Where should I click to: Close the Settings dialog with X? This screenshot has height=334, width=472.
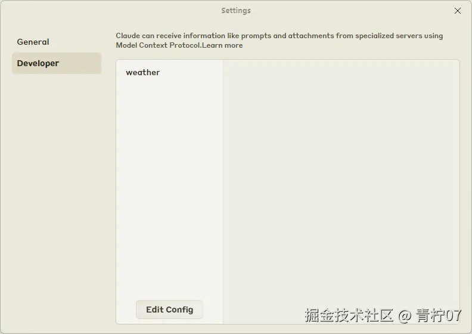coord(458,11)
